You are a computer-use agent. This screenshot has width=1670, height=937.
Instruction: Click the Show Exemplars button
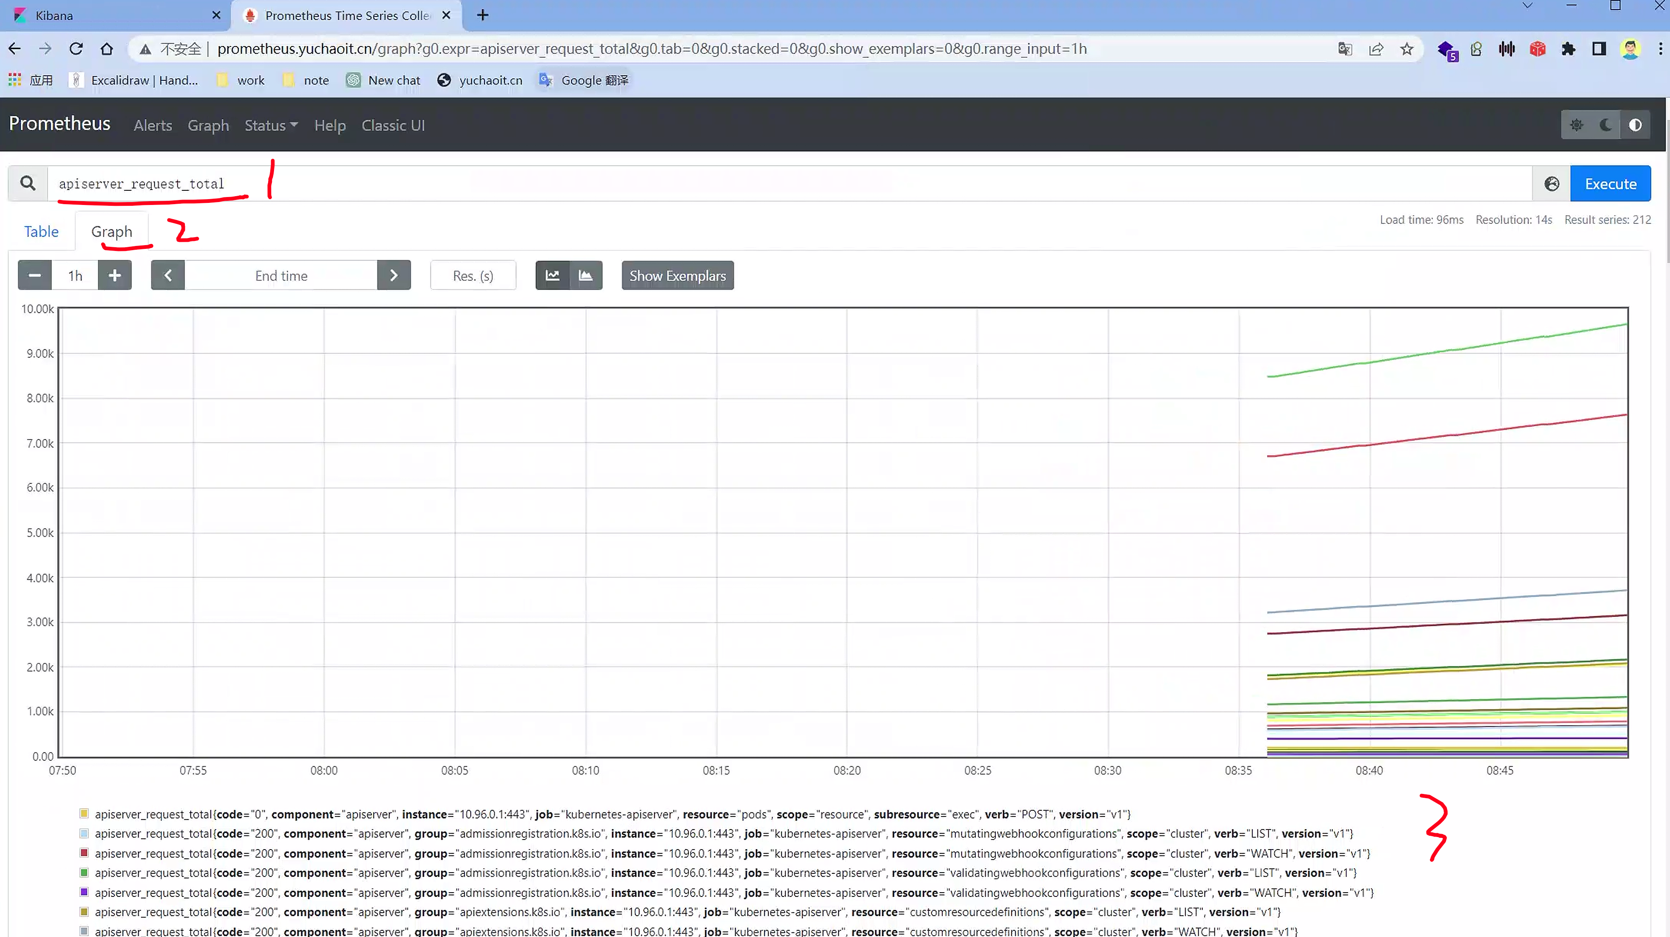[677, 276]
